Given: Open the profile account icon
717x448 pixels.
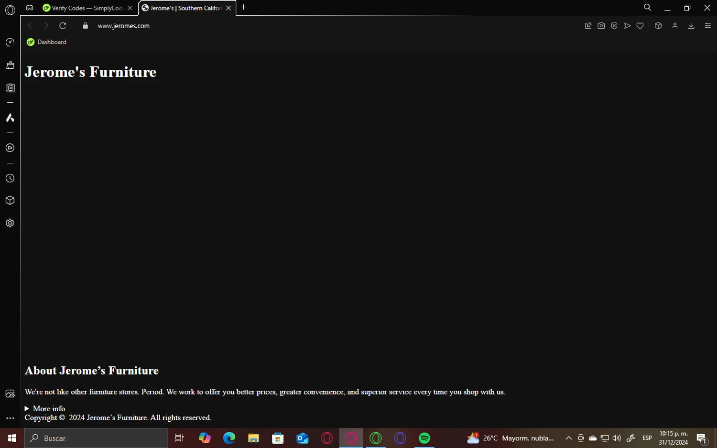Looking at the screenshot, I should (x=675, y=26).
